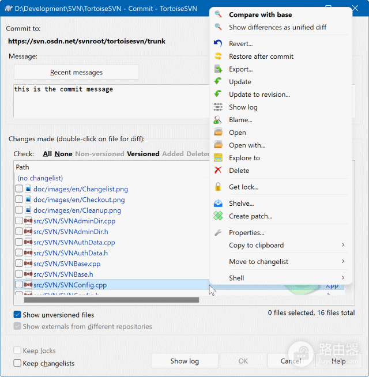Click the Path column header

(x=22, y=167)
